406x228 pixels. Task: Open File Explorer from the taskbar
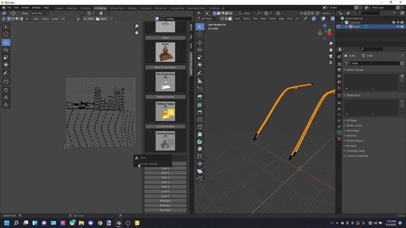81,223
